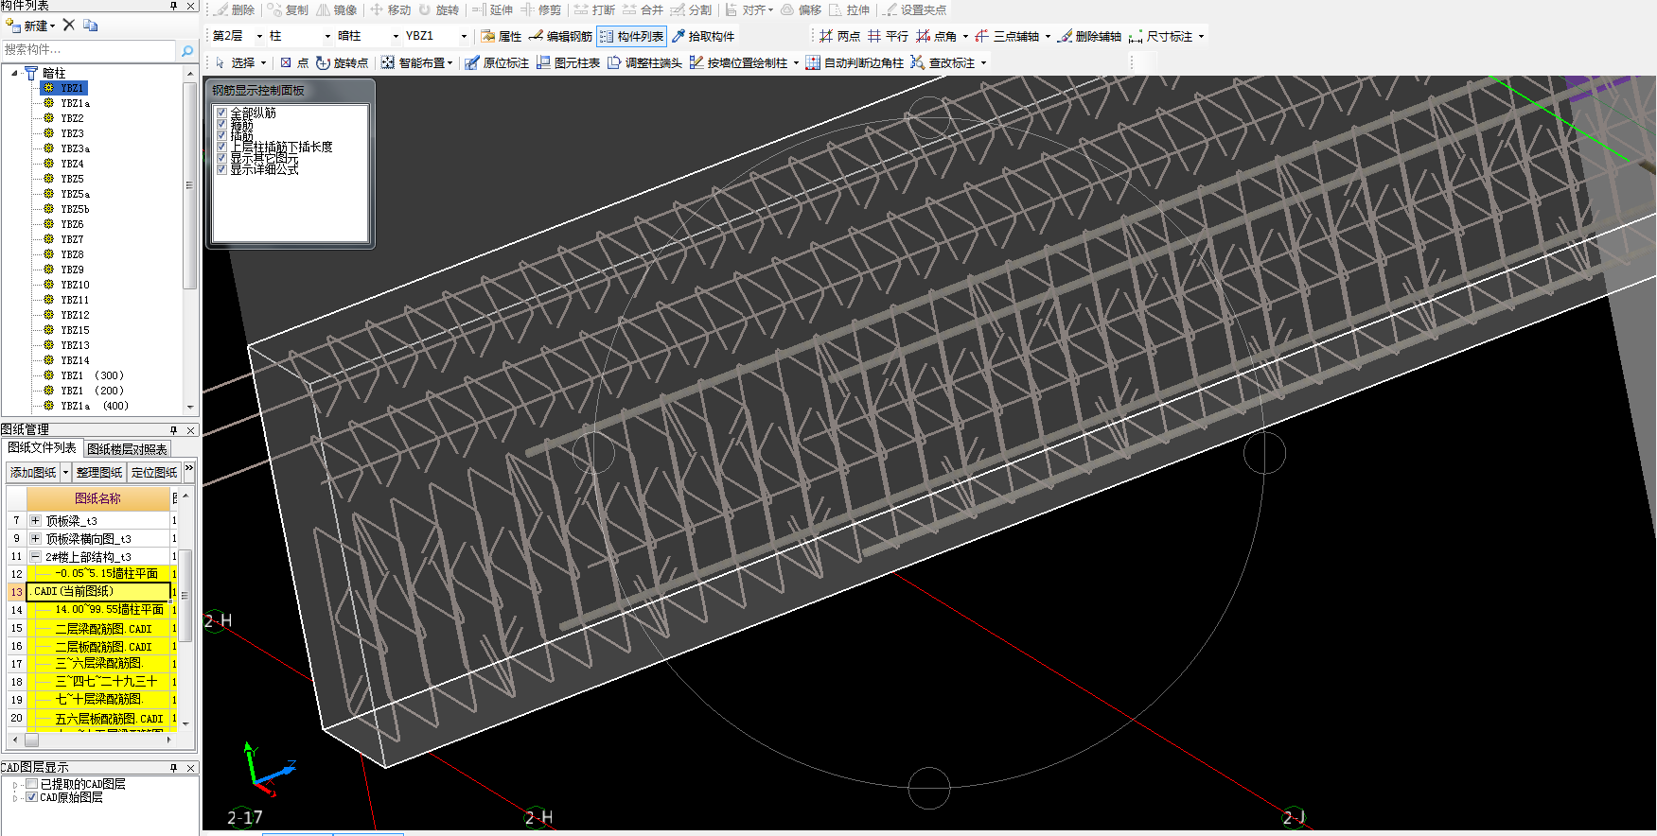Collapse 2#楼上部结构_t3 drawing row

point(35,556)
